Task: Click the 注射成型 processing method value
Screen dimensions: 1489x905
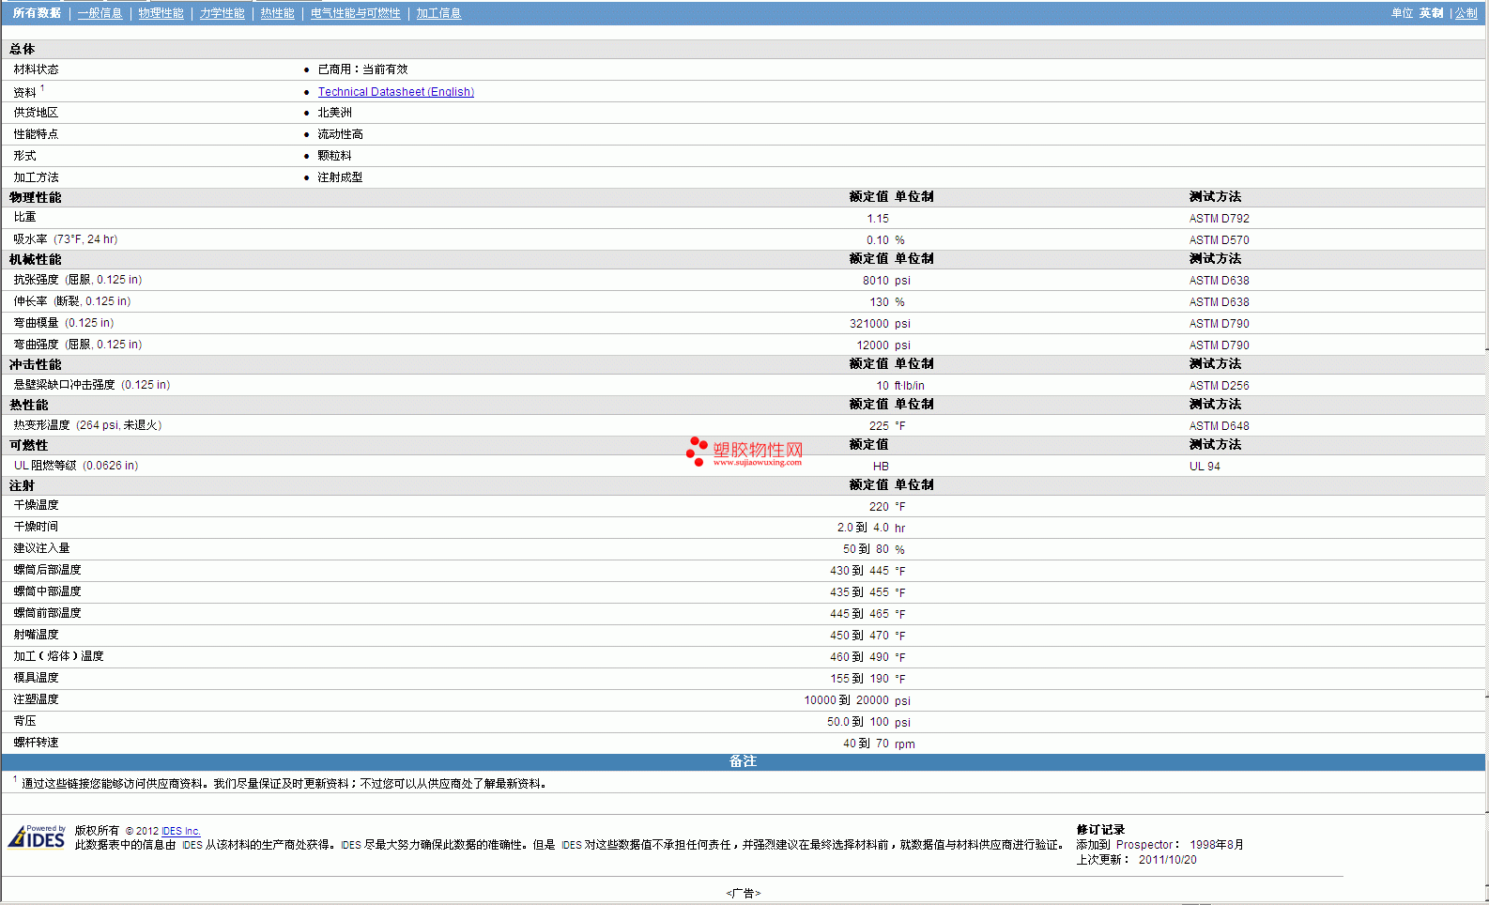Action: (x=340, y=177)
